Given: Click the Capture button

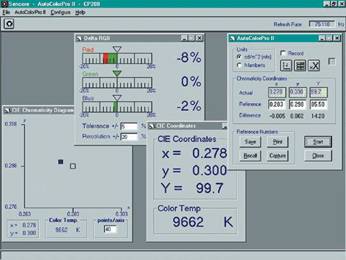Looking at the screenshot, I should pyautogui.click(x=278, y=156).
